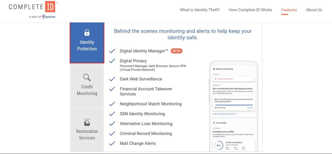Click the checkmark beside SSN Identity Monitoring
Viewport: 332px width, 154px height.
112,114
